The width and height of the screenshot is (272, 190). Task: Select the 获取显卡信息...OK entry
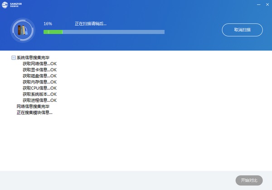click(x=39, y=70)
